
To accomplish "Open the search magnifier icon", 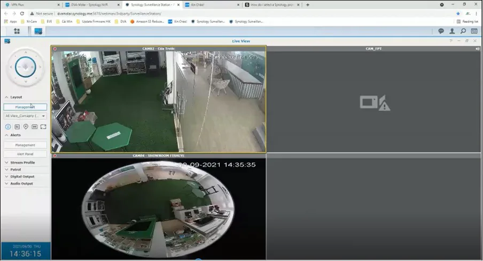I will click(463, 31).
